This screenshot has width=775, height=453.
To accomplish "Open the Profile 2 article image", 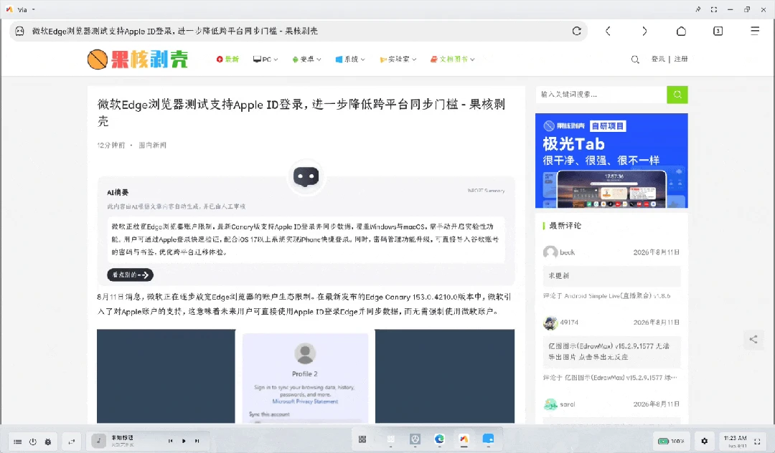I will coord(305,378).
